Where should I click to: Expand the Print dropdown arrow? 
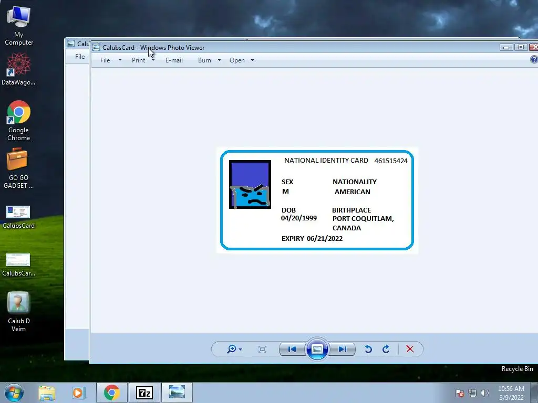point(153,60)
